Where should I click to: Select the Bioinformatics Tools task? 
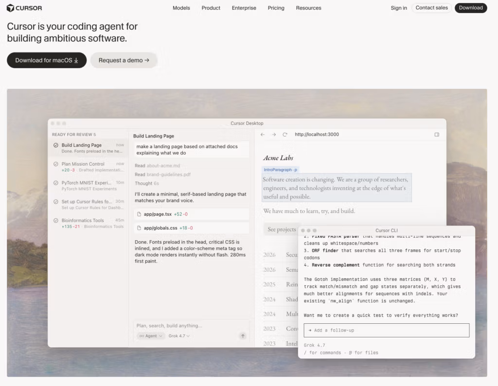click(x=89, y=223)
